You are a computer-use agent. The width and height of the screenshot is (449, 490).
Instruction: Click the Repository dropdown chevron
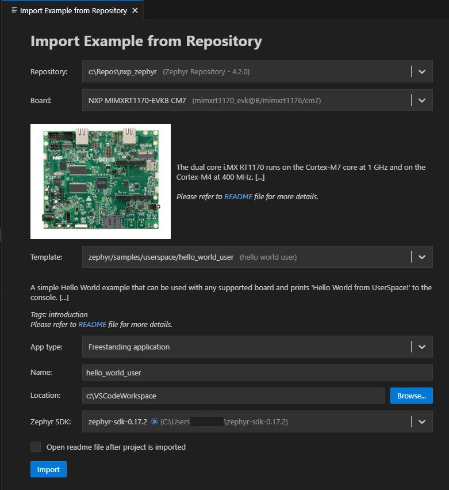pos(421,71)
